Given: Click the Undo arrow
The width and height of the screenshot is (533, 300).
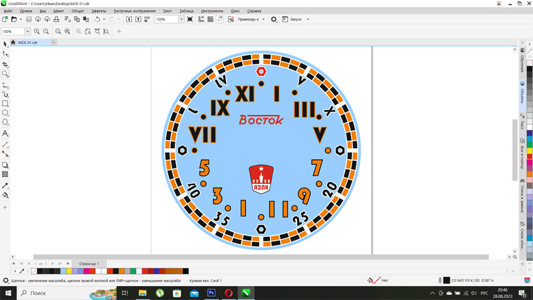Looking at the screenshot, I should tap(97, 20).
